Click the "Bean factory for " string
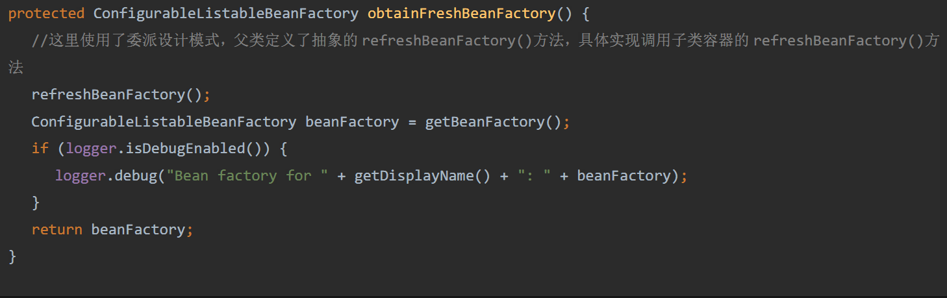The width and height of the screenshot is (947, 298). [247, 176]
